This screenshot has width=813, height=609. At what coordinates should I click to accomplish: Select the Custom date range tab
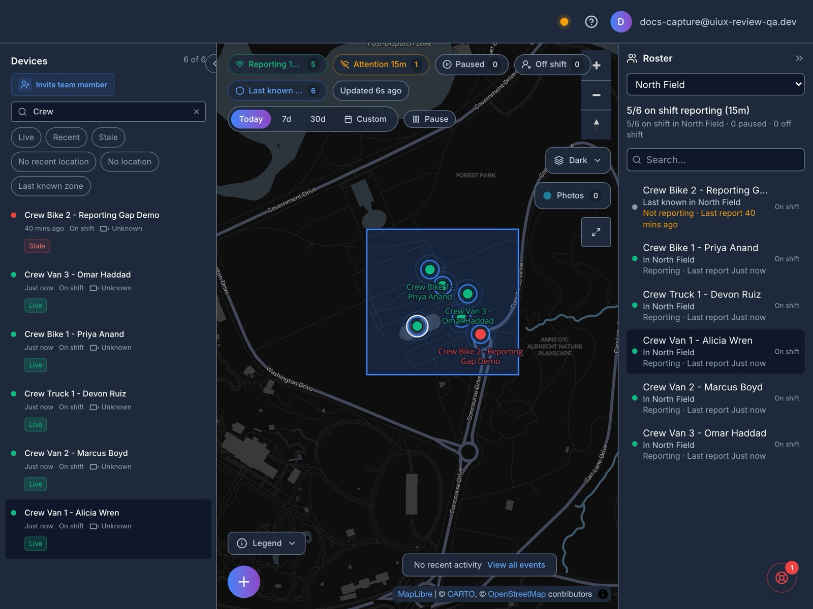click(x=365, y=119)
